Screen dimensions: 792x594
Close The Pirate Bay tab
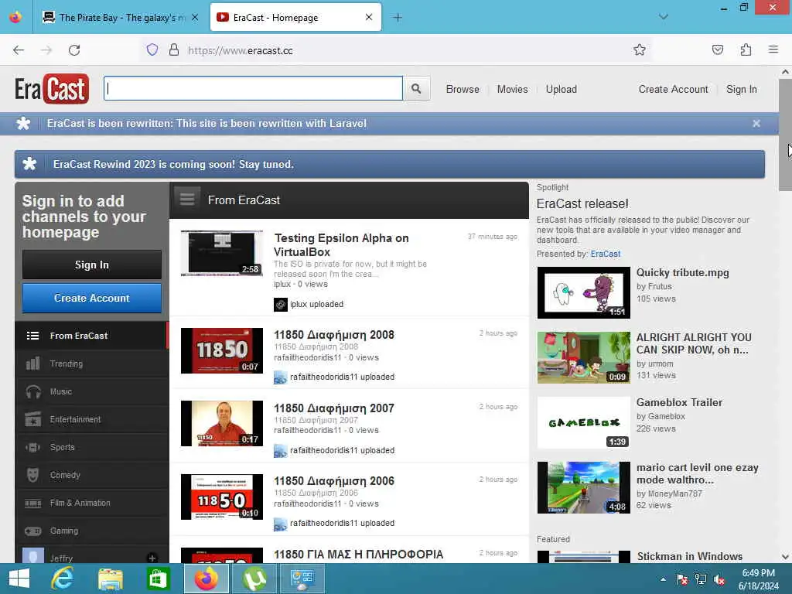tap(195, 18)
